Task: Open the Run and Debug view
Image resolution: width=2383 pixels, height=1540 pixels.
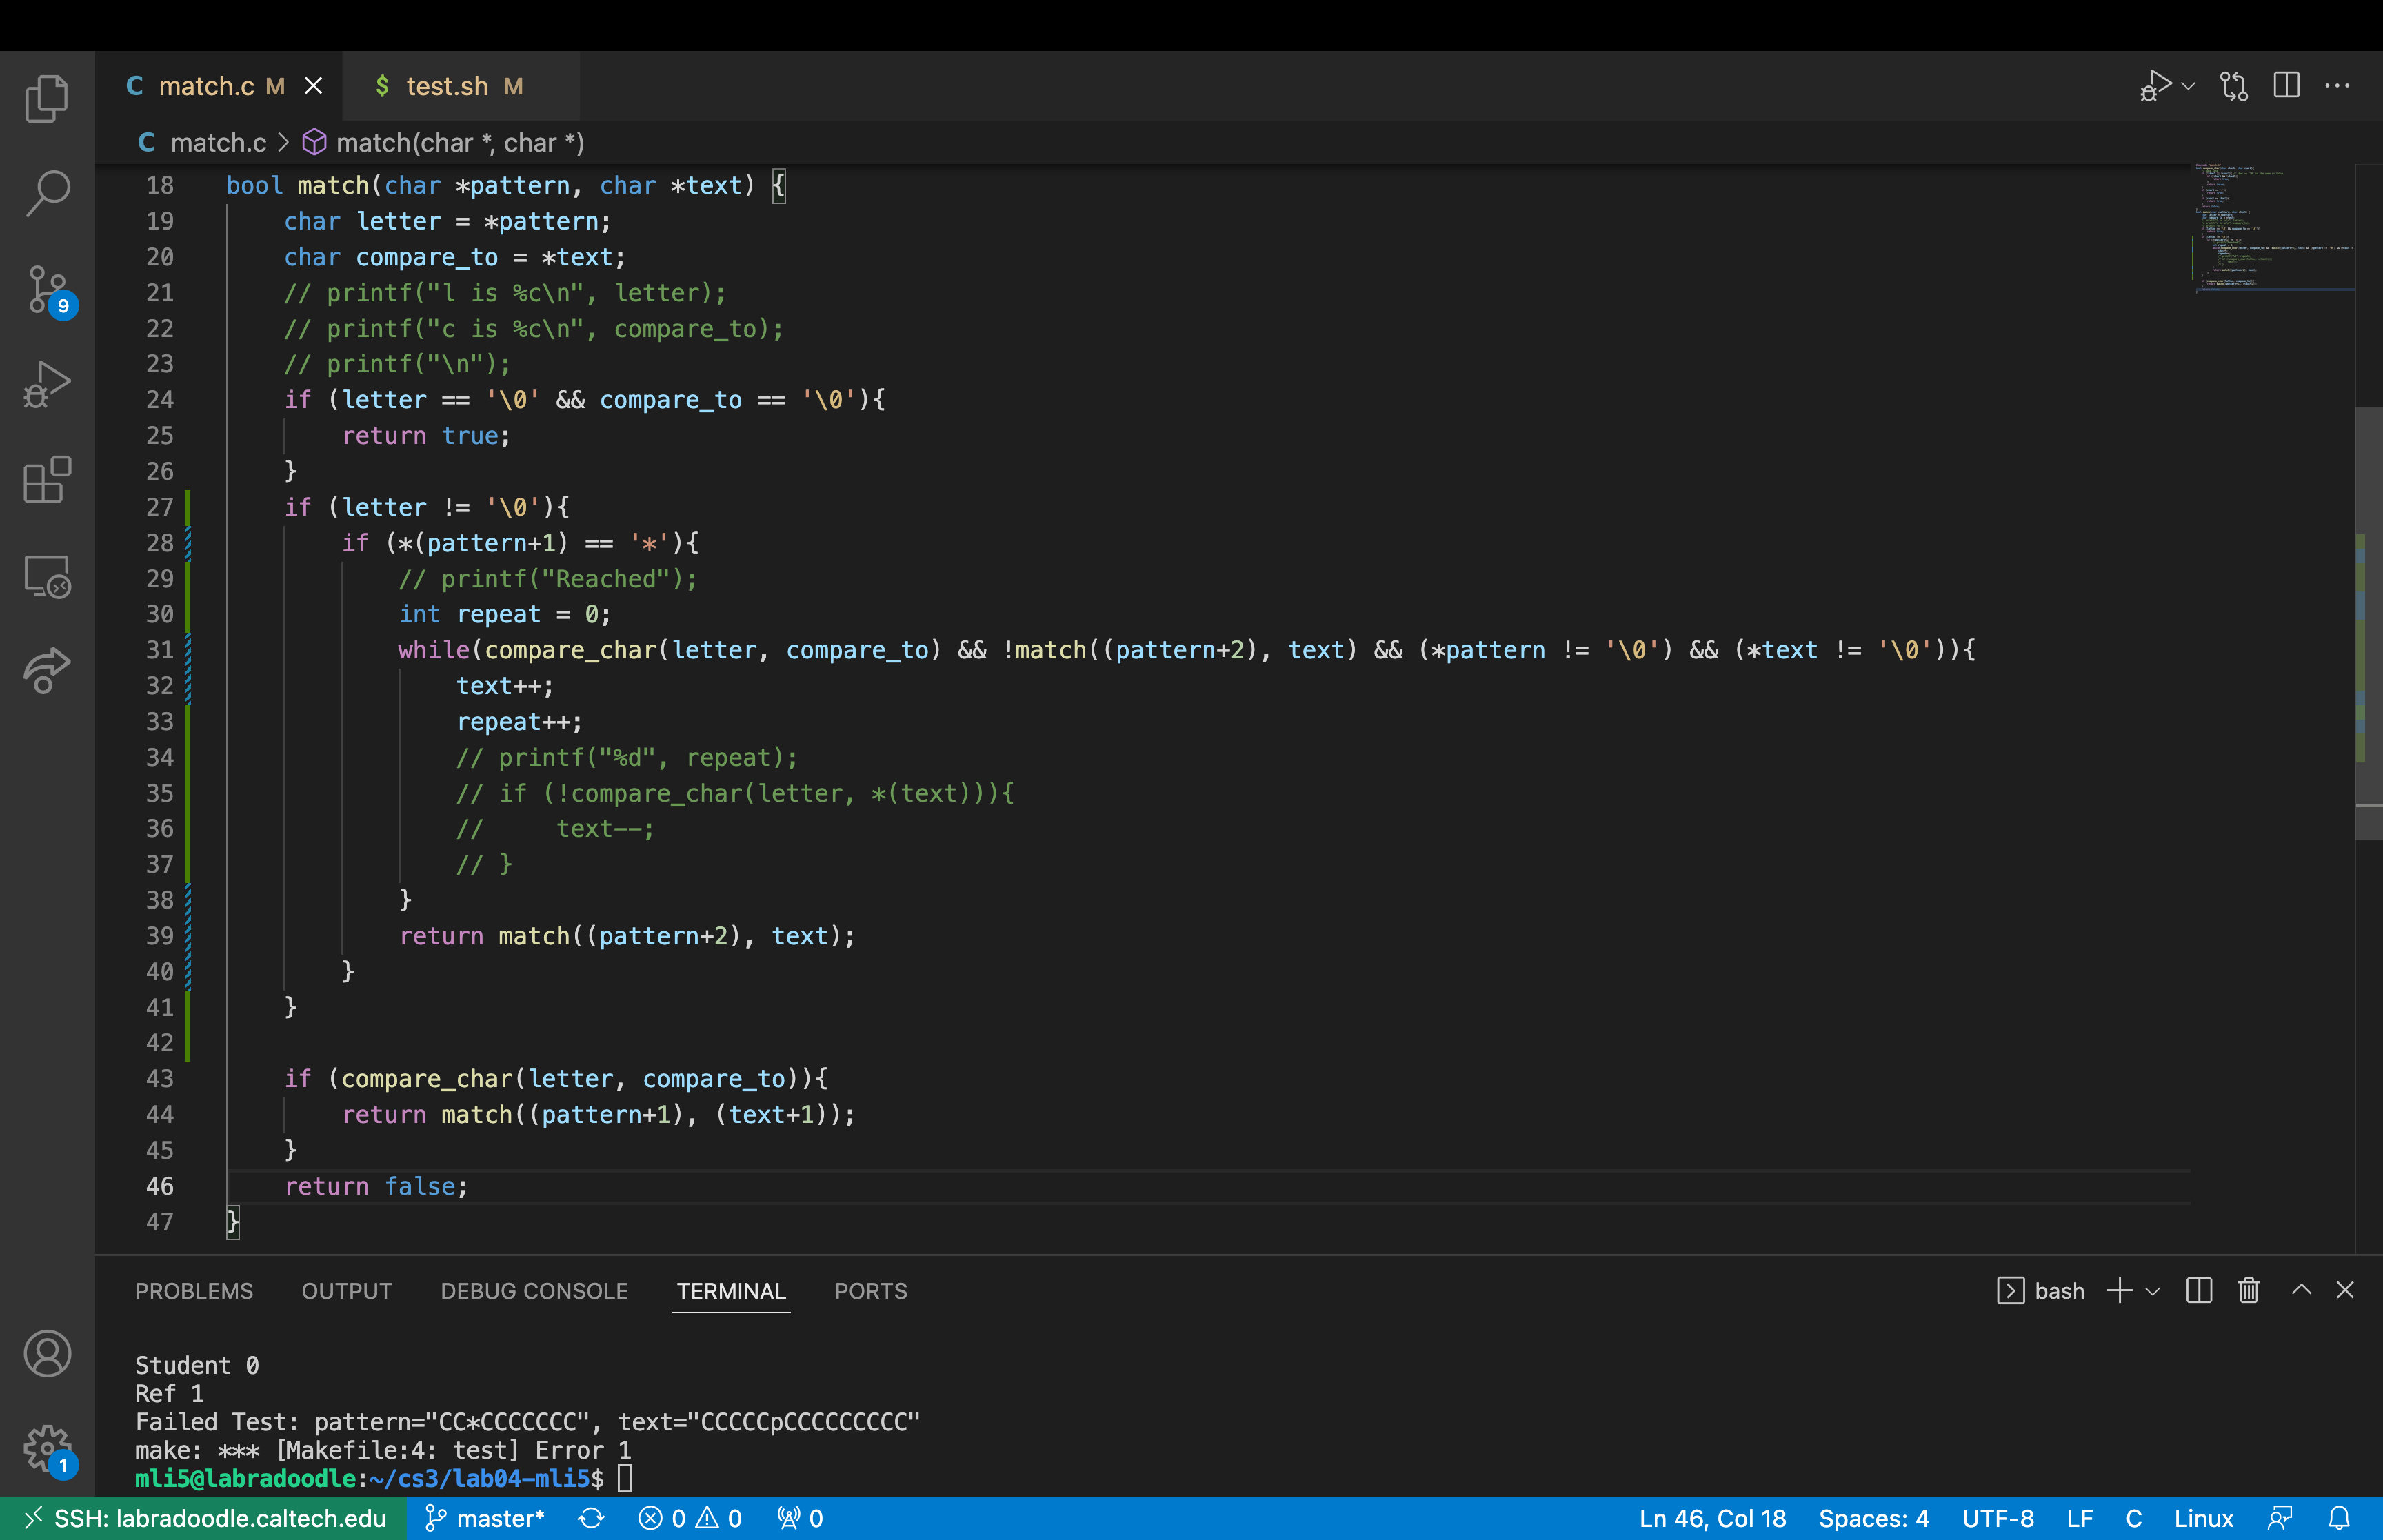Action: 47,385
